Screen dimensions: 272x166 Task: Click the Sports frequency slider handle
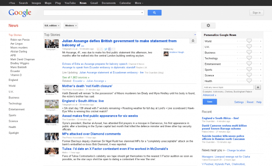click(x=249, y=69)
